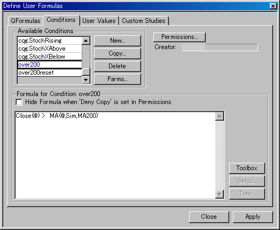Enable Hide Formula when Deny Copy checkbox
Image resolution: width=280 pixels, height=230 pixels.
point(19,102)
